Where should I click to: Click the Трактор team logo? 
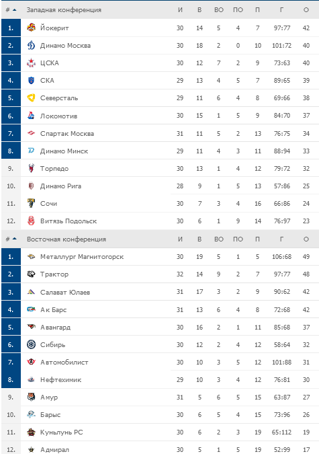(x=32, y=274)
